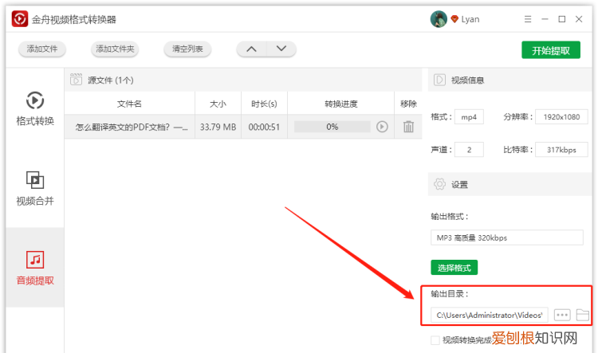The width and height of the screenshot is (598, 353).
Task: Click 清空列表 button
Action: 187,49
